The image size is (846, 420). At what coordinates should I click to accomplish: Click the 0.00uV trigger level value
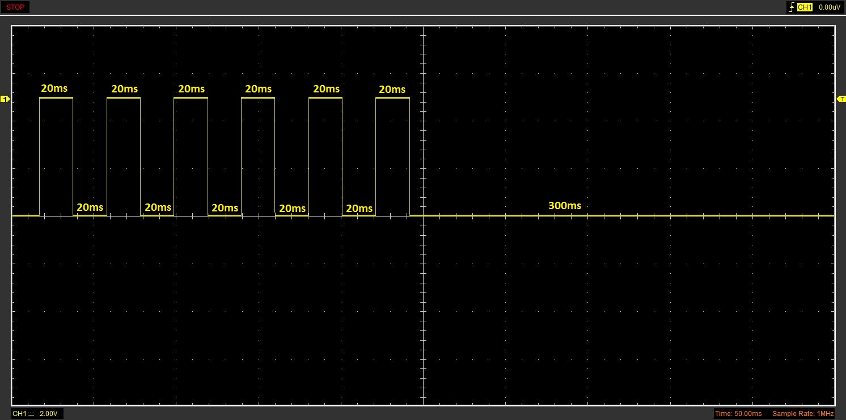(x=829, y=7)
